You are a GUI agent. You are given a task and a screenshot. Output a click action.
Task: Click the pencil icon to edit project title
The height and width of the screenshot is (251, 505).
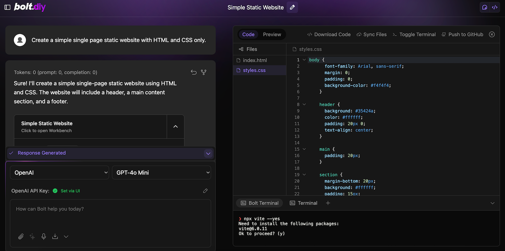click(x=292, y=7)
